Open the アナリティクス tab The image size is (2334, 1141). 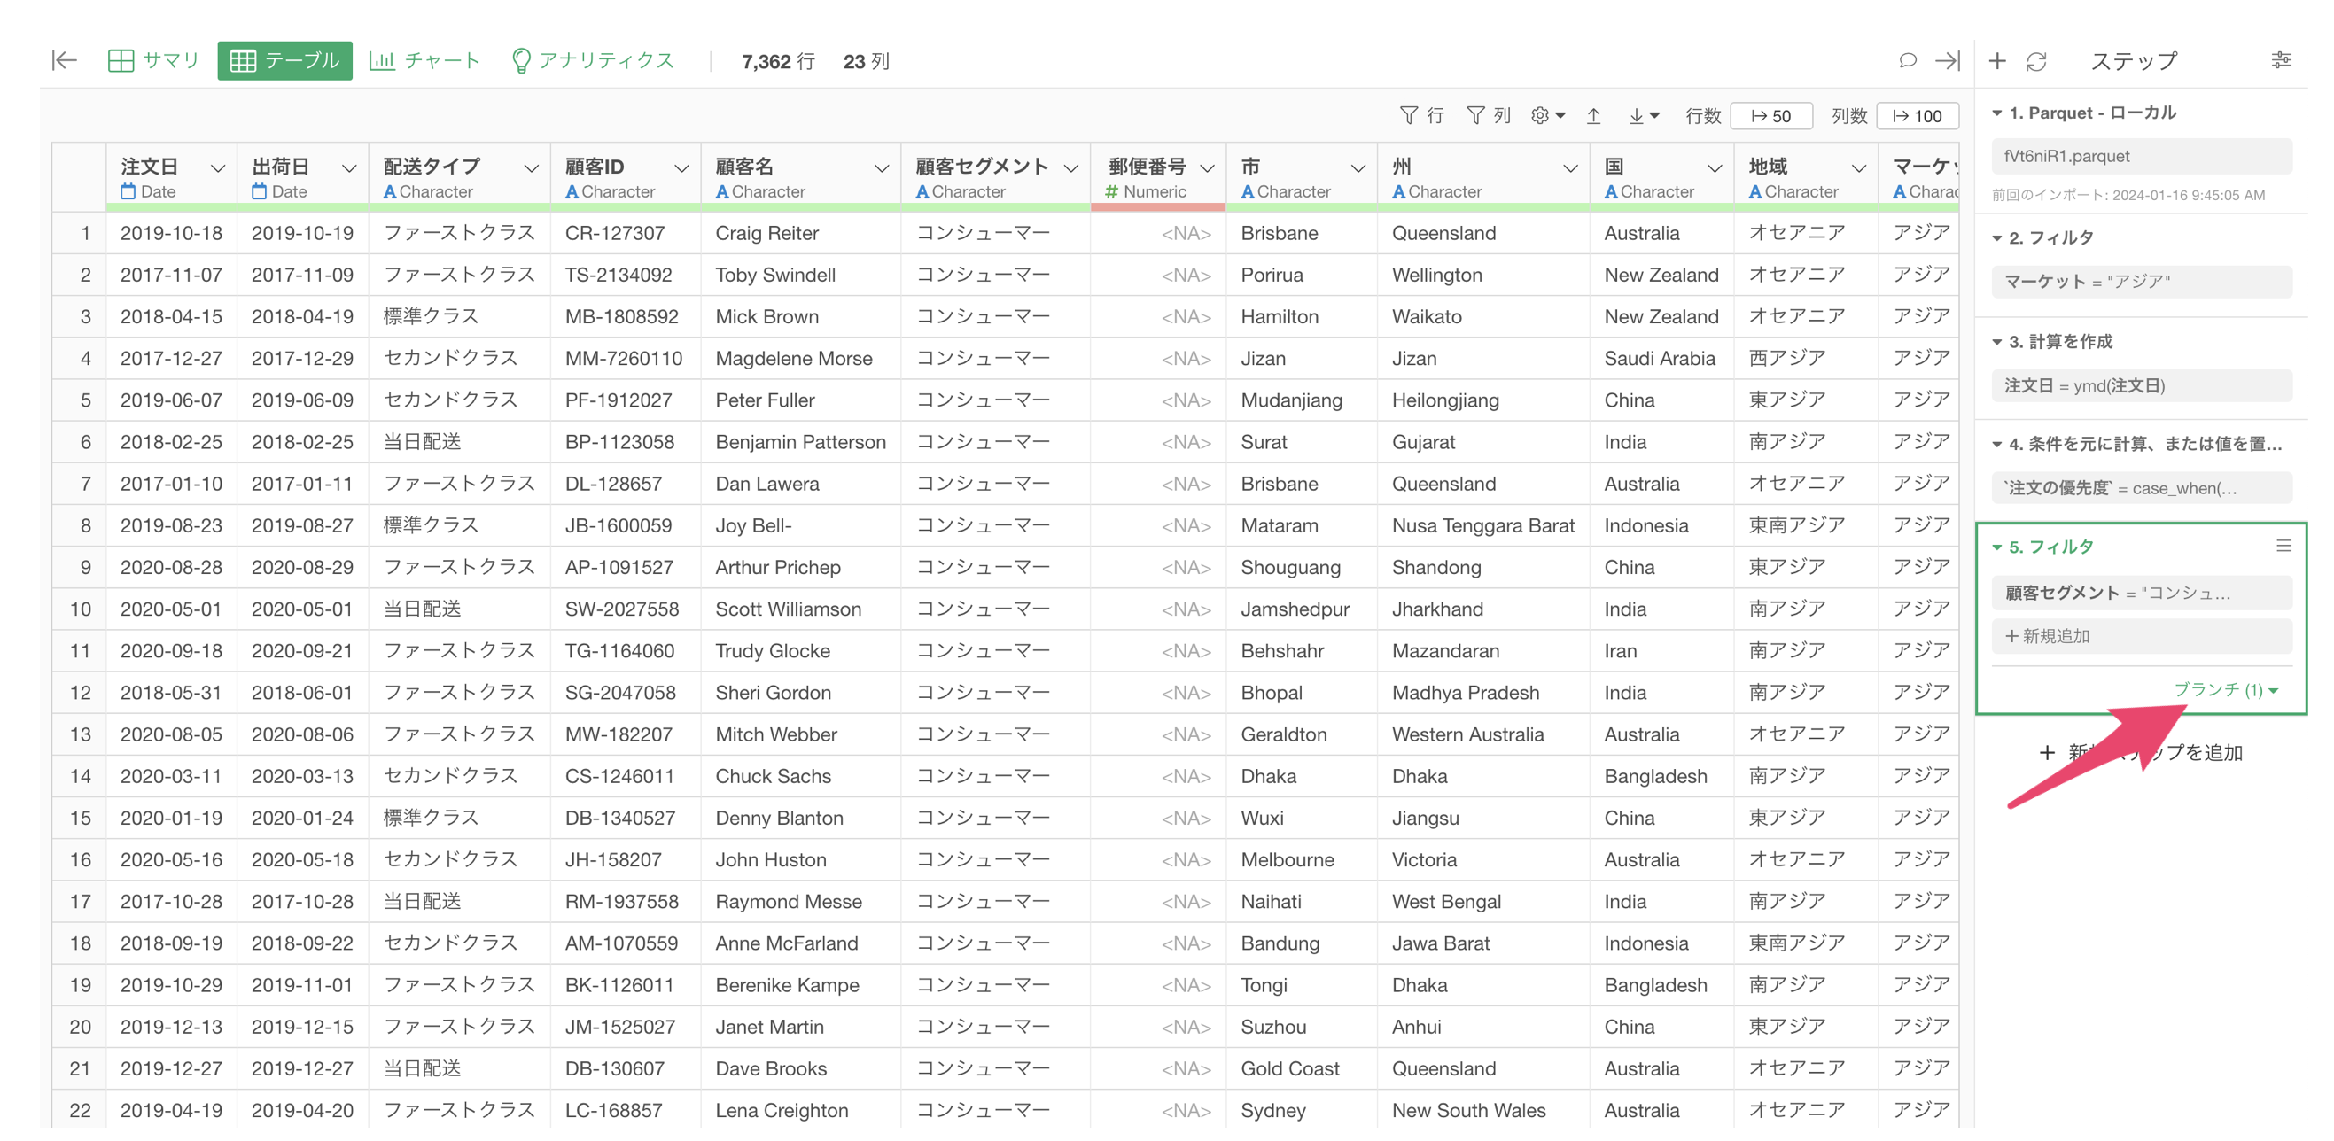[x=593, y=60]
